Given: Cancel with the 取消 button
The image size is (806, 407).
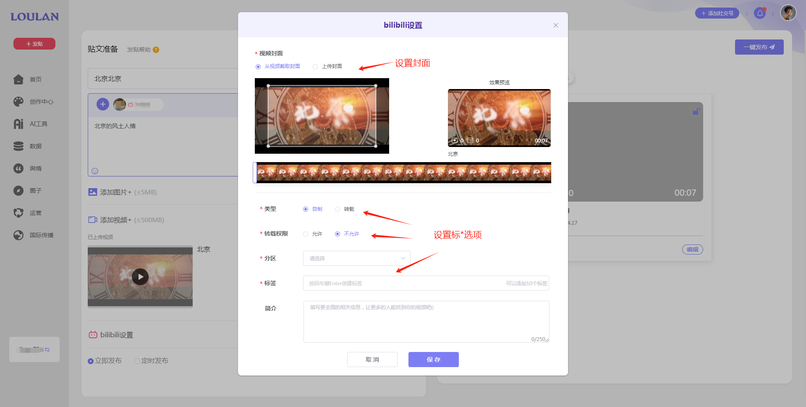Looking at the screenshot, I should click(372, 360).
